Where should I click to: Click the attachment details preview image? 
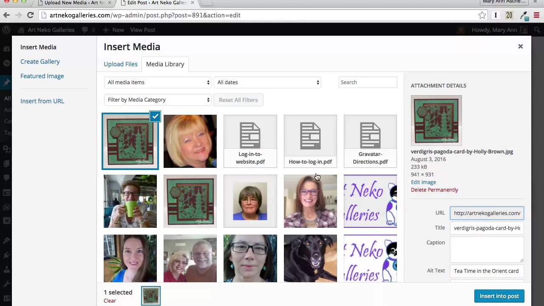click(436, 120)
